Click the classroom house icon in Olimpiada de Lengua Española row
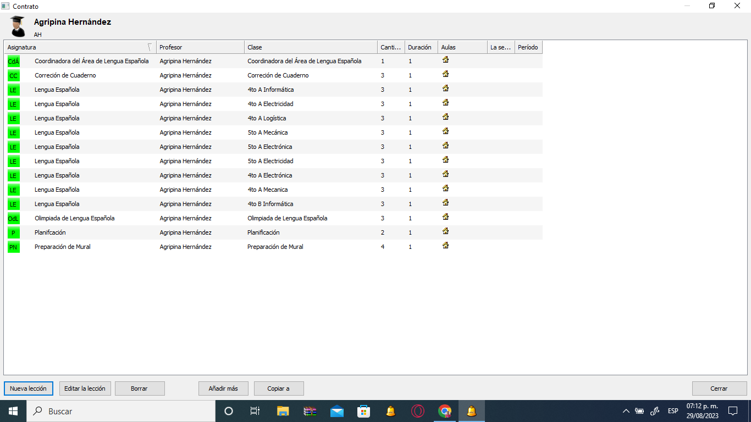The height and width of the screenshot is (422, 751). click(446, 216)
